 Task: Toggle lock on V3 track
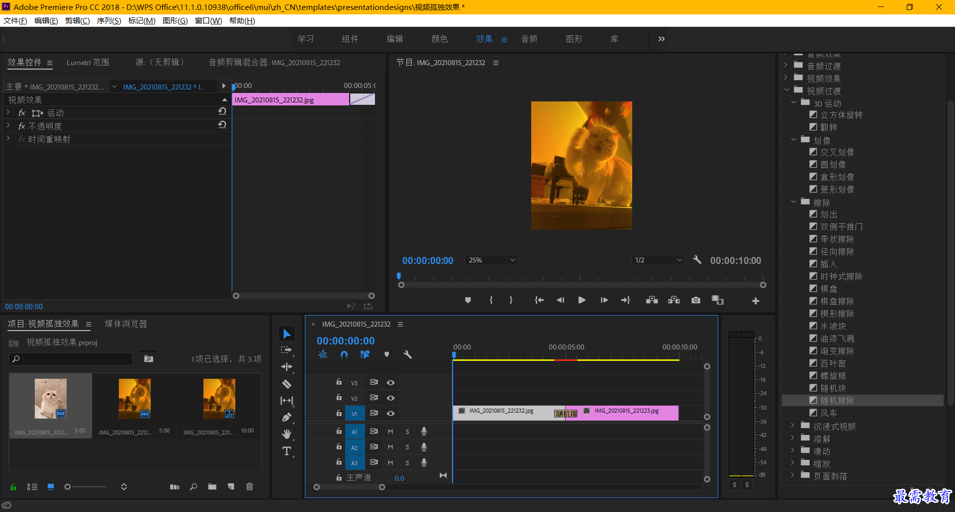pos(339,382)
